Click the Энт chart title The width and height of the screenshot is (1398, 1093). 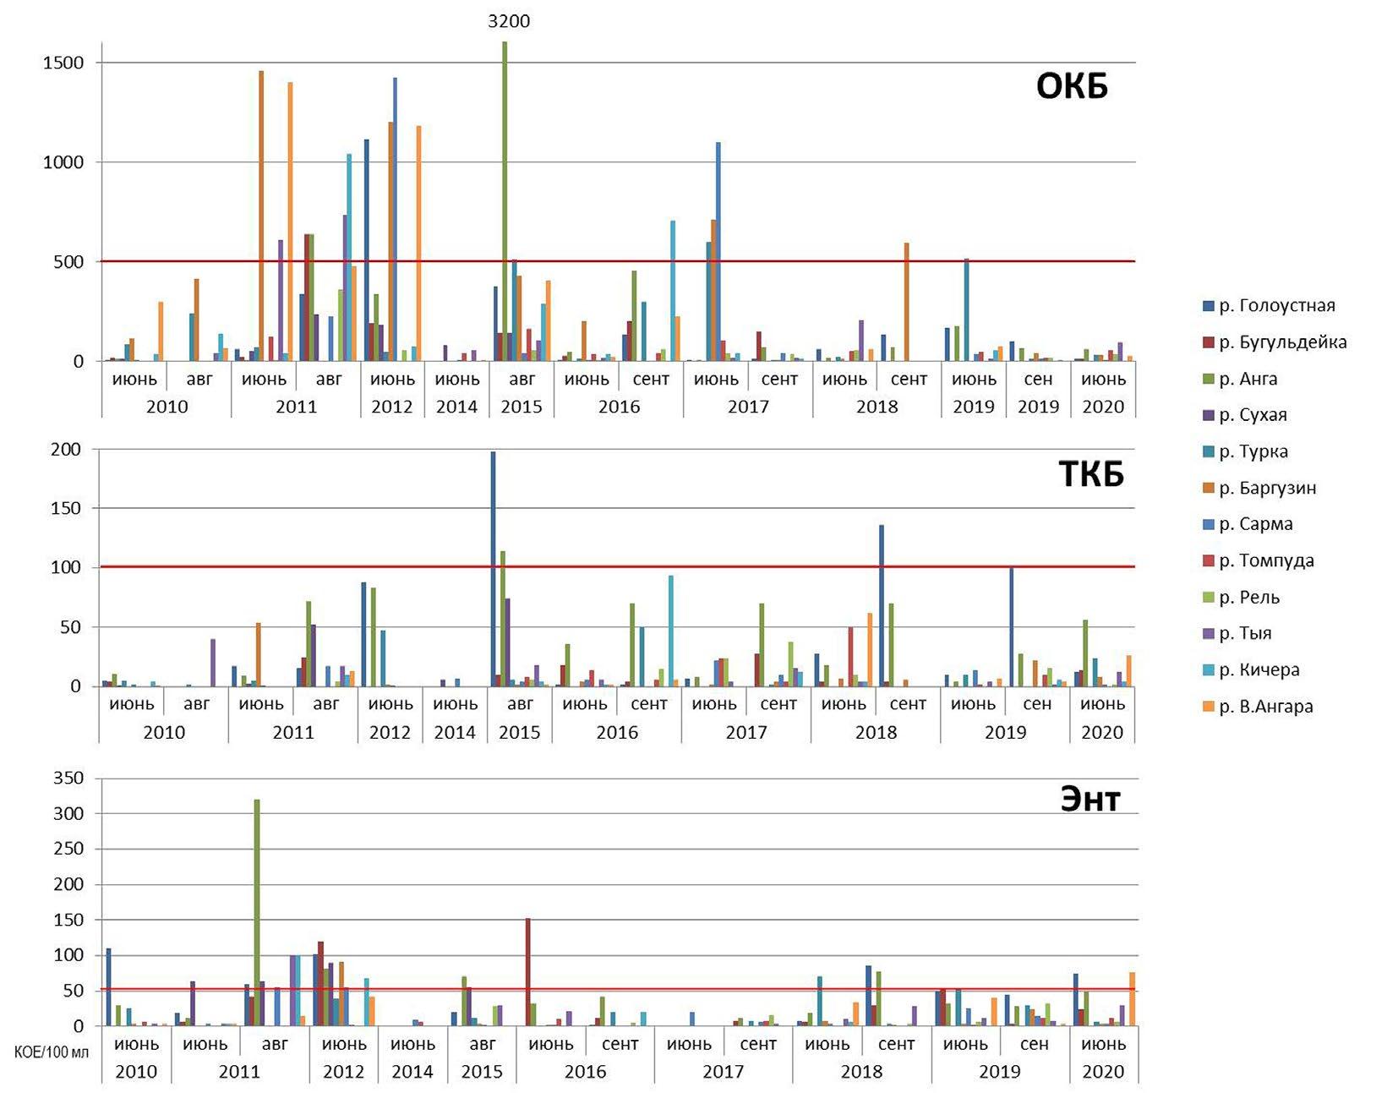(1090, 799)
